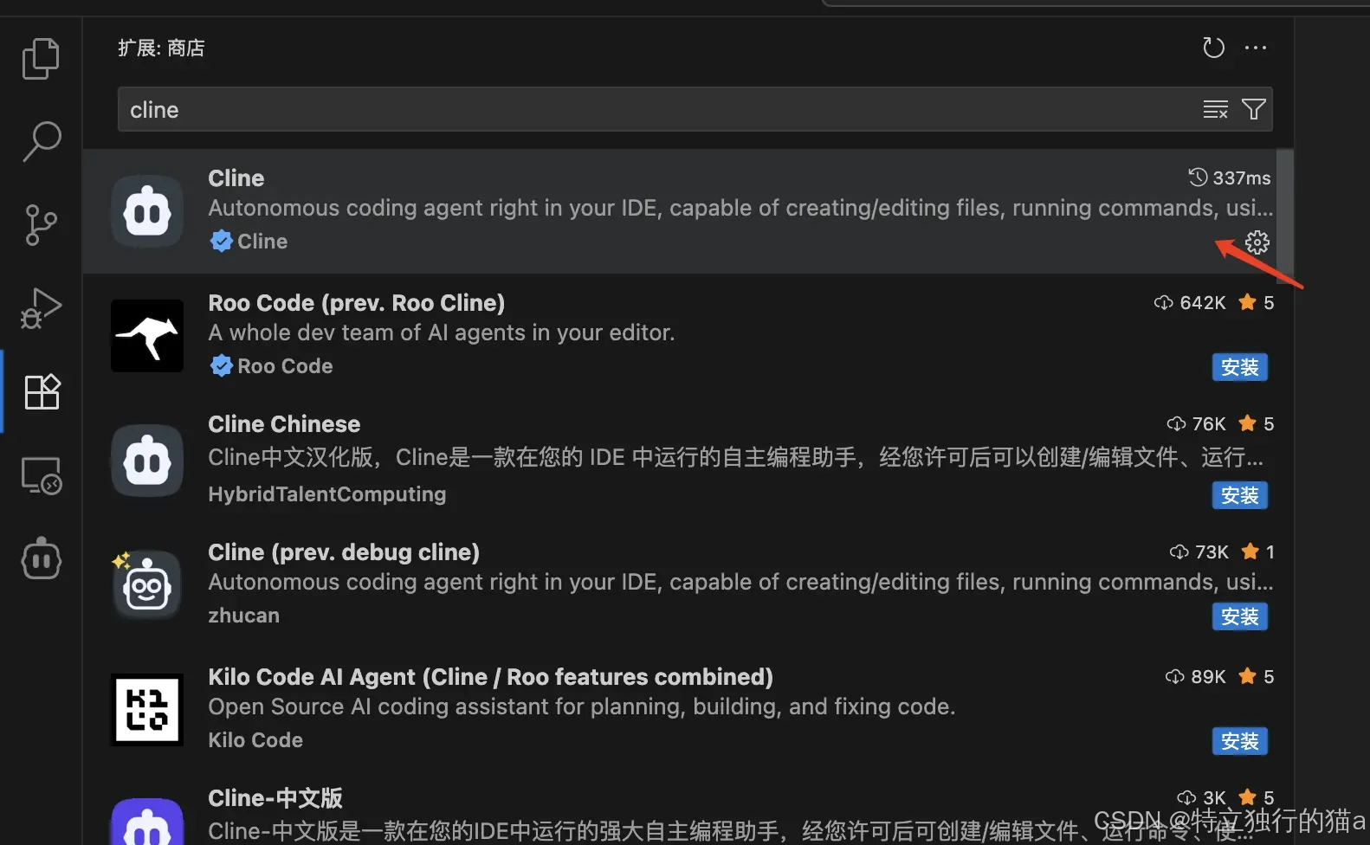Screen dimensions: 1370x845
Task: Click publisher 'HybridTalentComputing'
Action: [327, 494]
